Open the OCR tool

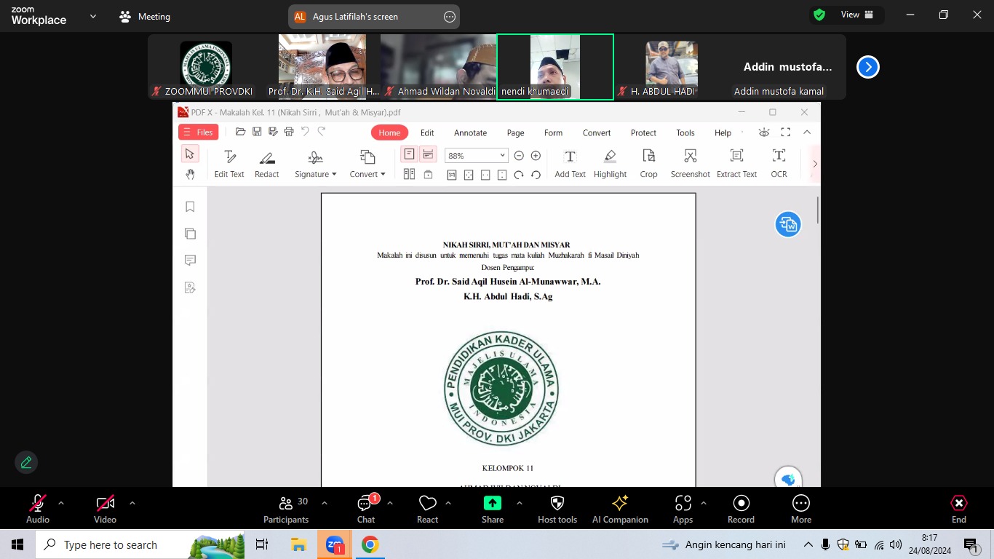[x=779, y=163]
